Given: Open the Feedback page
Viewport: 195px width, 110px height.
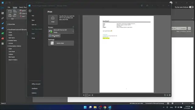Looking at the screenshot, I should pos(34,89).
